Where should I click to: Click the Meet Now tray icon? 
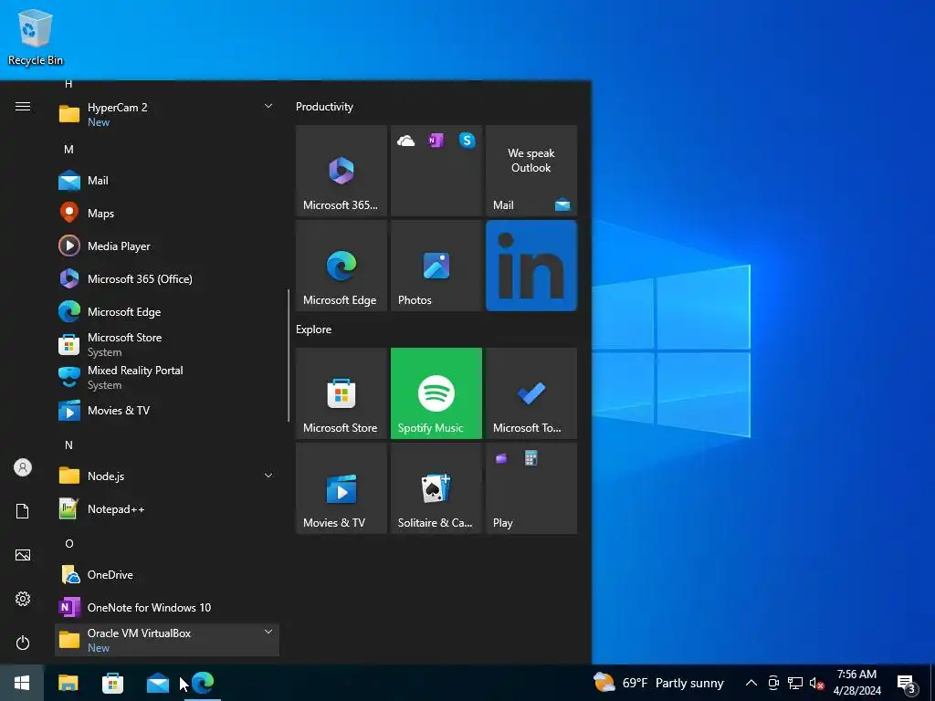pos(773,683)
